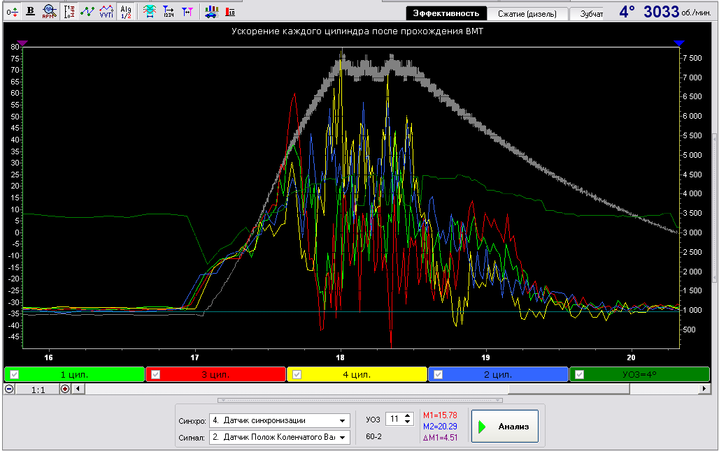
Task: Click the 2 цил. blue legend bar
Action: pyautogui.click(x=498, y=374)
